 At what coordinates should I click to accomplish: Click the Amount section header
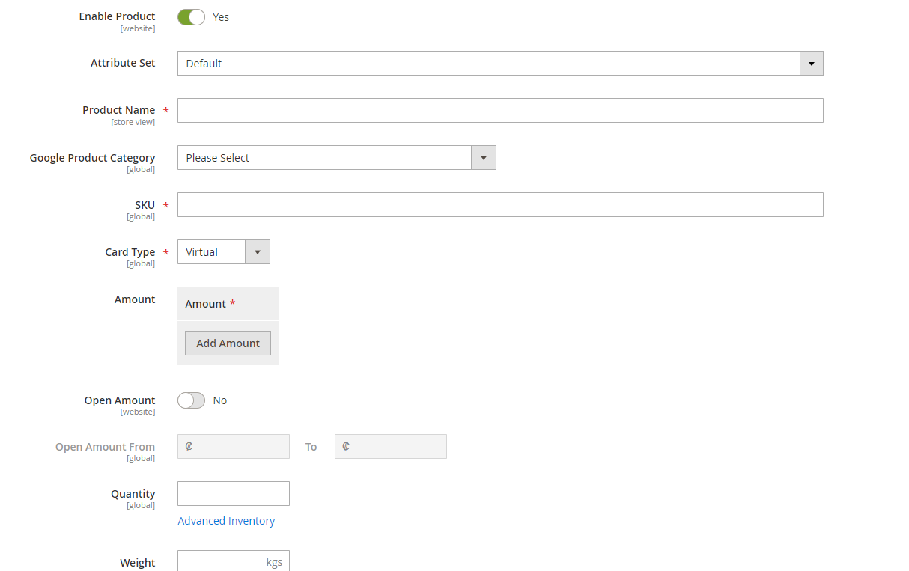(206, 303)
